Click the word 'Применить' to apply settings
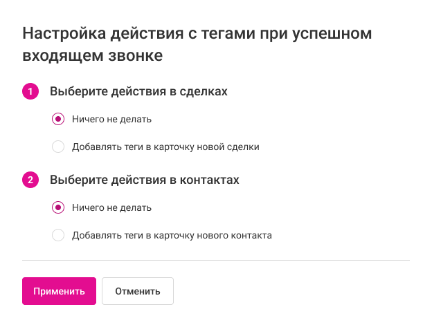Screen dimensions: 432x327 (x=58, y=291)
